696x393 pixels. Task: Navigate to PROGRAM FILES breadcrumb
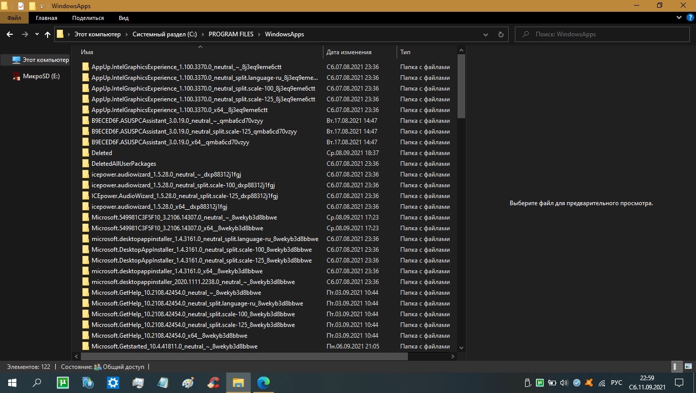[231, 34]
